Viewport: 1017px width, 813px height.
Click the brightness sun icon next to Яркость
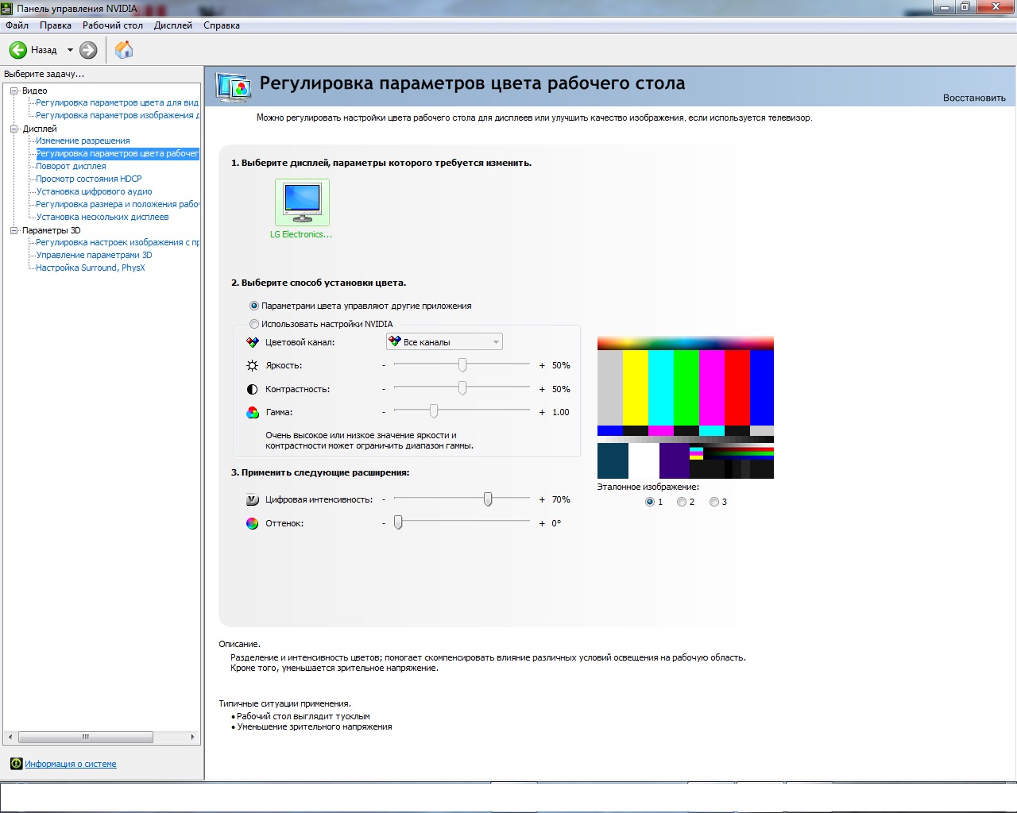click(252, 365)
